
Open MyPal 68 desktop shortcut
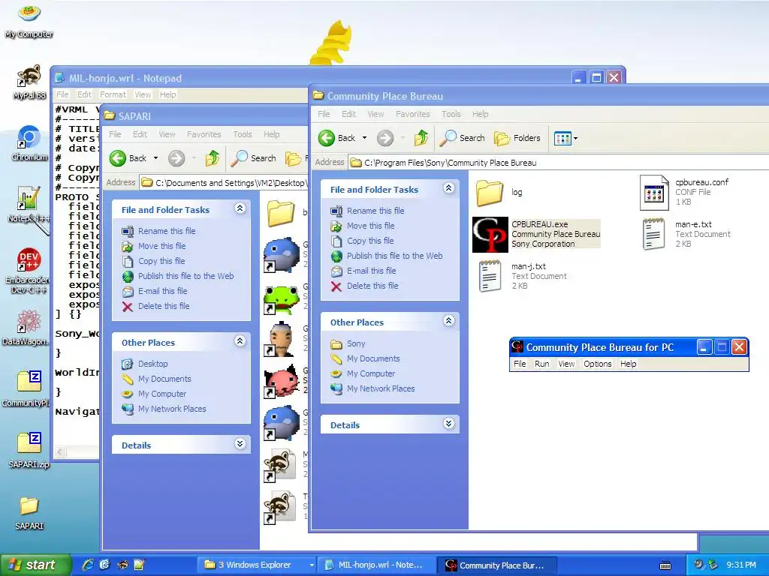tap(29, 82)
